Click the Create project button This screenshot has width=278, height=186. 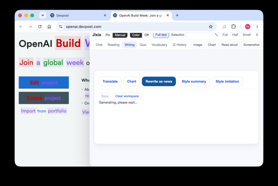(44, 98)
